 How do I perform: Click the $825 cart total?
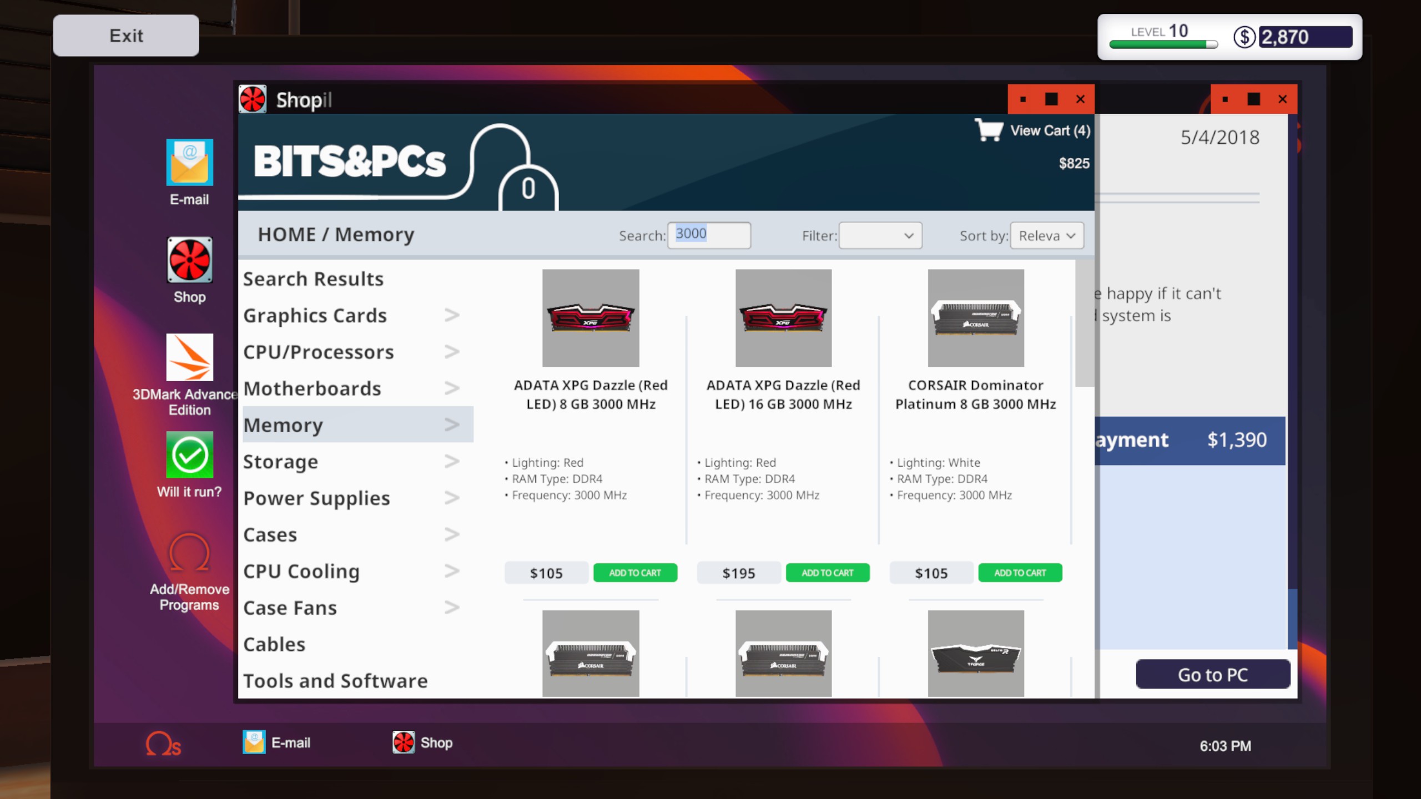(1074, 163)
